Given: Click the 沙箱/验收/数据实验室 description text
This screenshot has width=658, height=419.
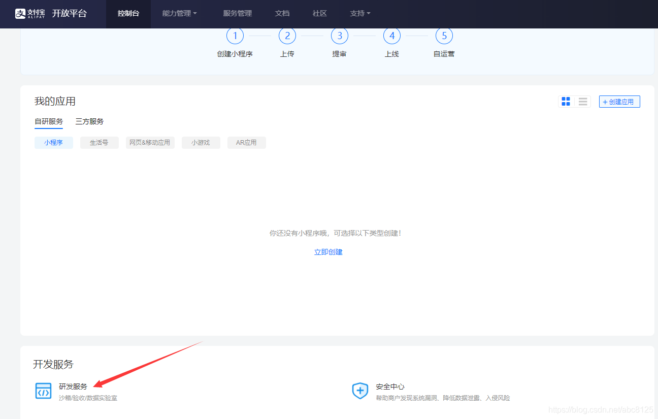Looking at the screenshot, I should coord(88,398).
